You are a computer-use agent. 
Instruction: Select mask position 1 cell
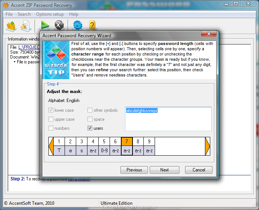tap(59, 141)
